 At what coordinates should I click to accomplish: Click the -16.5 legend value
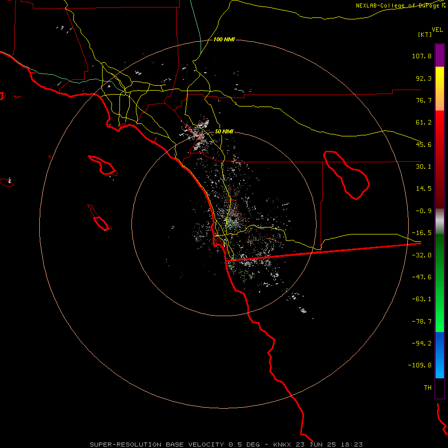[422, 233]
